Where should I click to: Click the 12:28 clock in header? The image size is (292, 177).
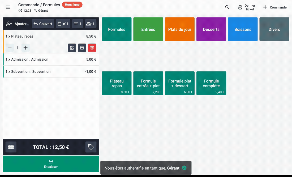click(x=25, y=11)
